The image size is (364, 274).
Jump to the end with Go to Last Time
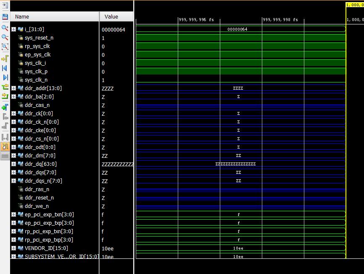pos(5,77)
